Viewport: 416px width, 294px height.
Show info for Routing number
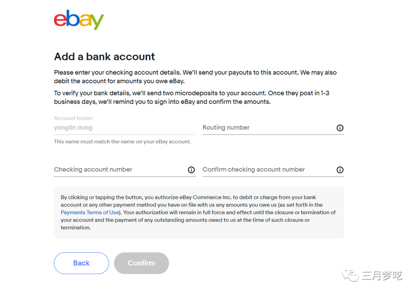[x=340, y=128]
